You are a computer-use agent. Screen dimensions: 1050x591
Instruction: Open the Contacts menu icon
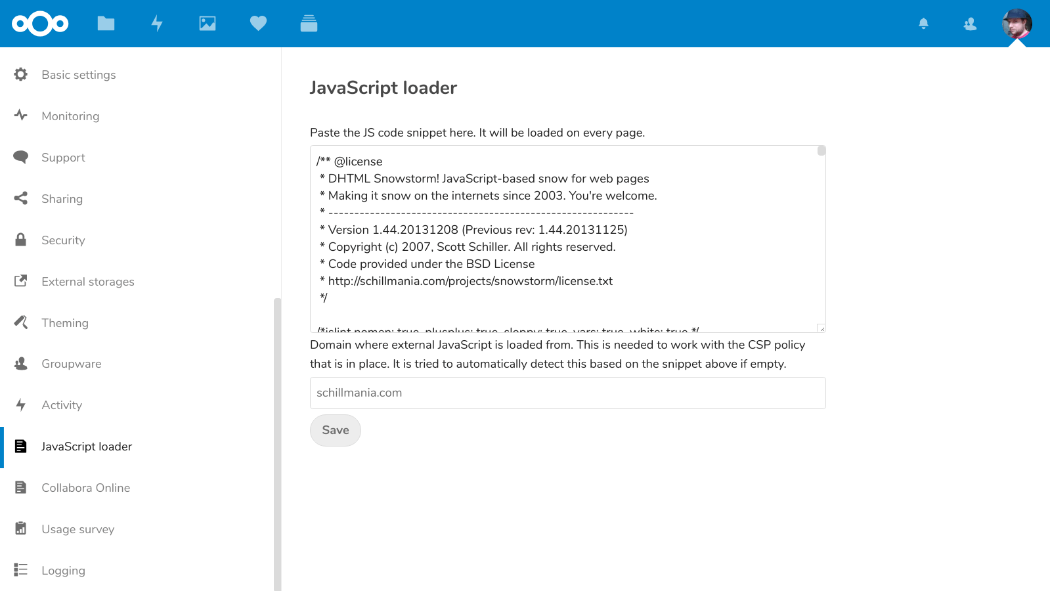(970, 24)
